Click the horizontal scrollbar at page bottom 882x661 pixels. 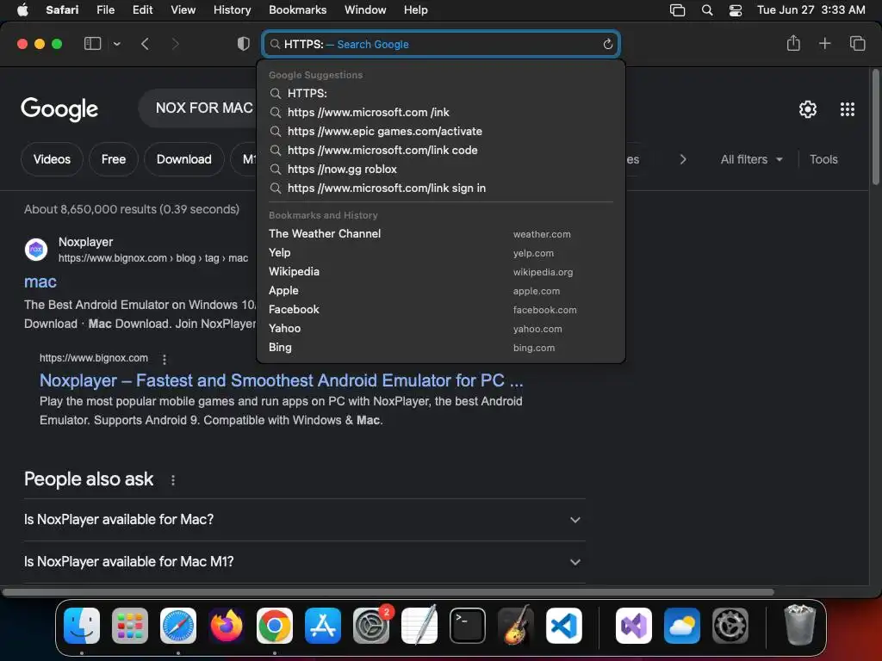388,592
